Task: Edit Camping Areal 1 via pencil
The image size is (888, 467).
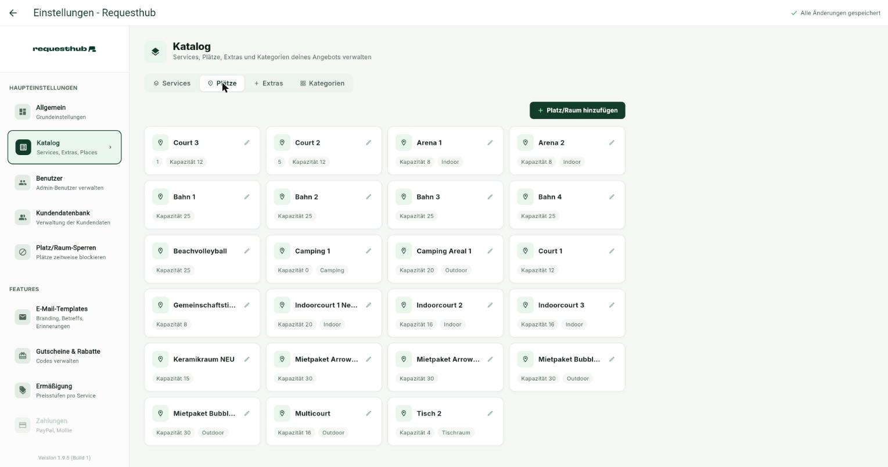Action: click(490, 251)
